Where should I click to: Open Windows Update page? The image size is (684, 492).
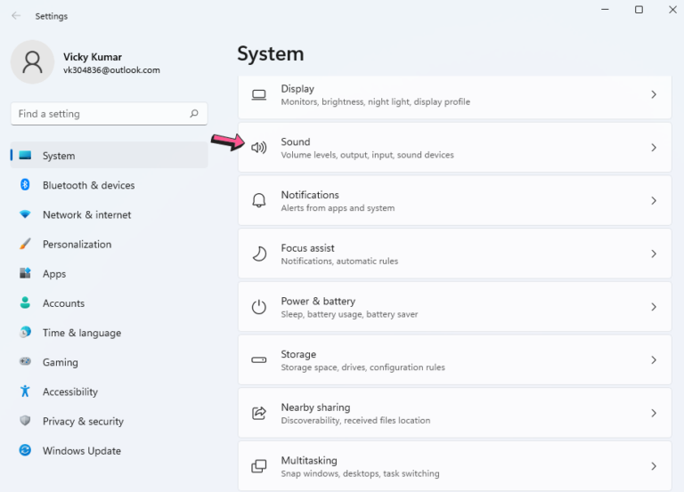pos(81,451)
